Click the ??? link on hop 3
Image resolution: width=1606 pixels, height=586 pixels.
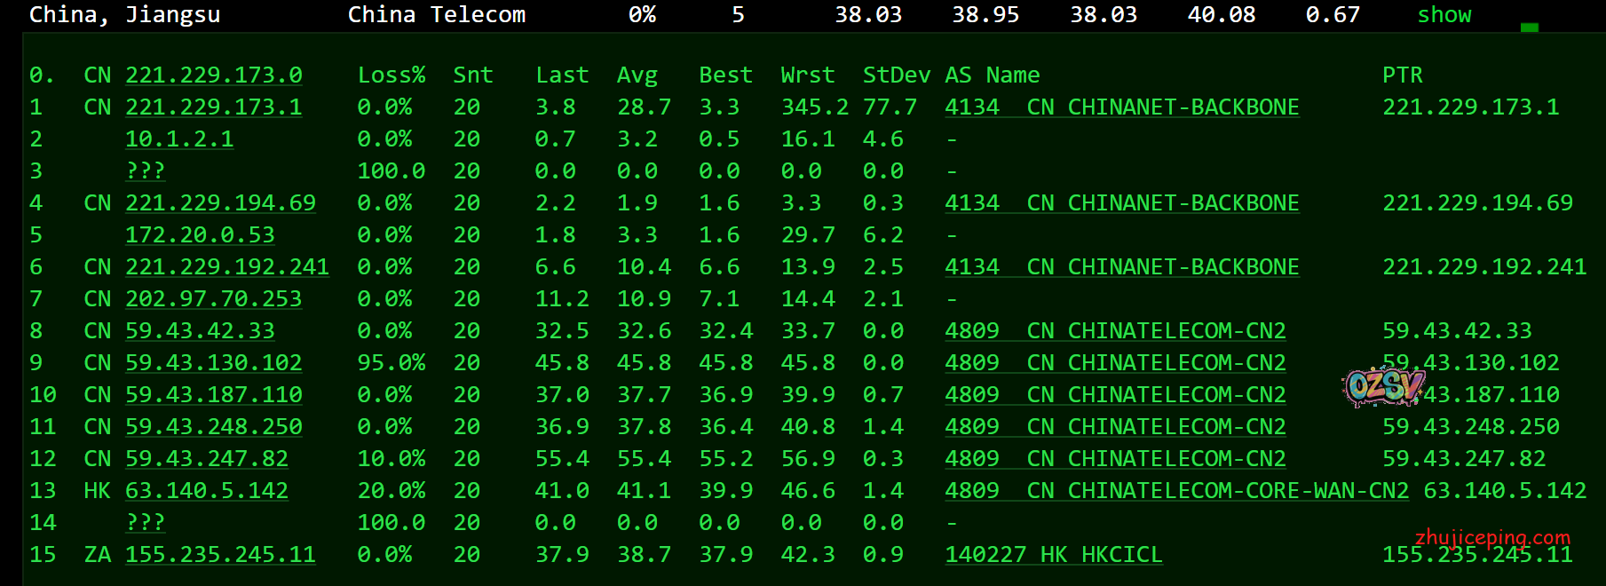[146, 171]
